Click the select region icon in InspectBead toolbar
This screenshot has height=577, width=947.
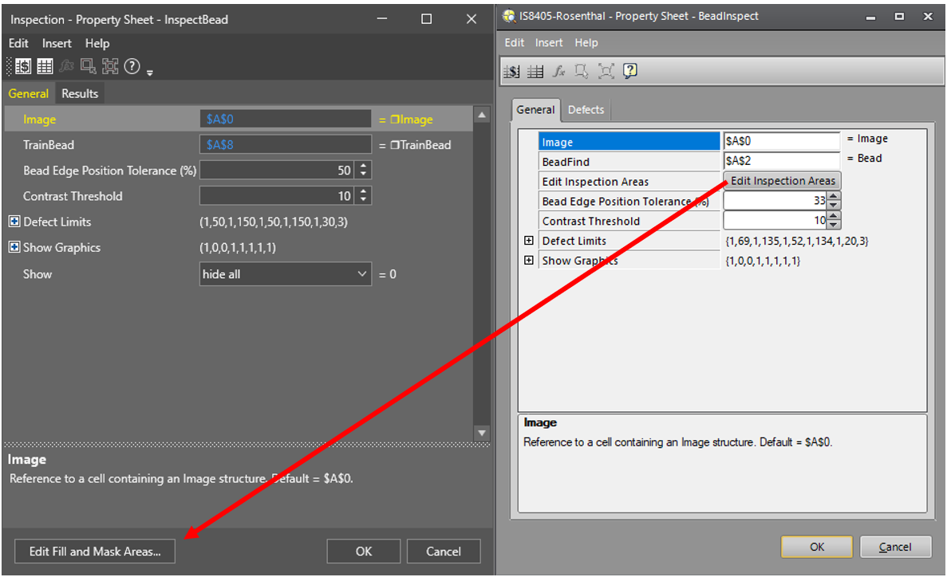[x=88, y=68]
